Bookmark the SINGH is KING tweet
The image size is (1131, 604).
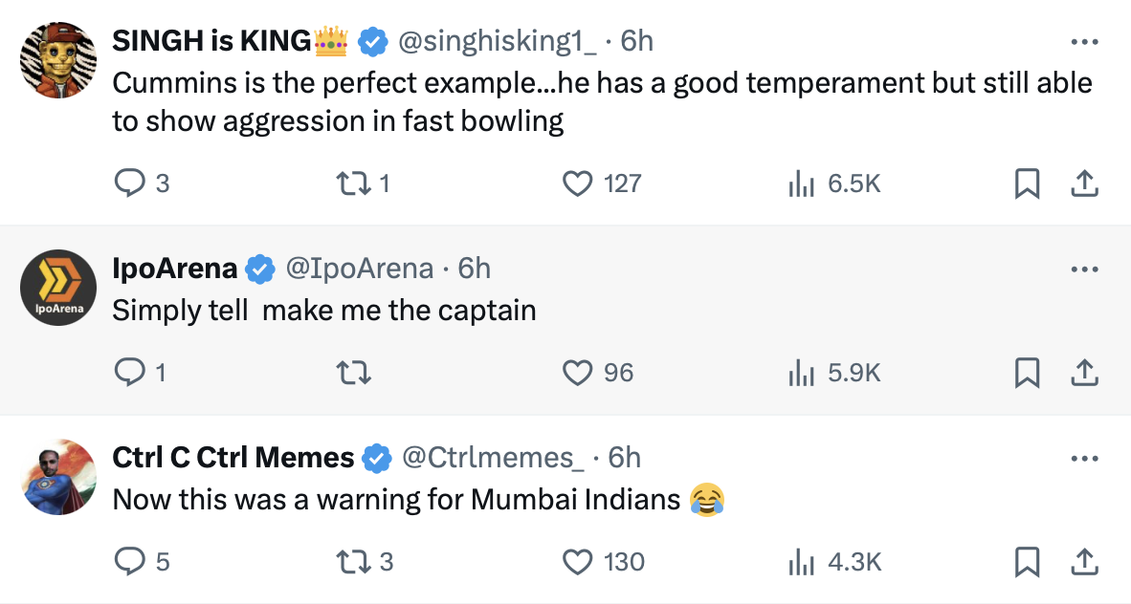(x=1027, y=183)
